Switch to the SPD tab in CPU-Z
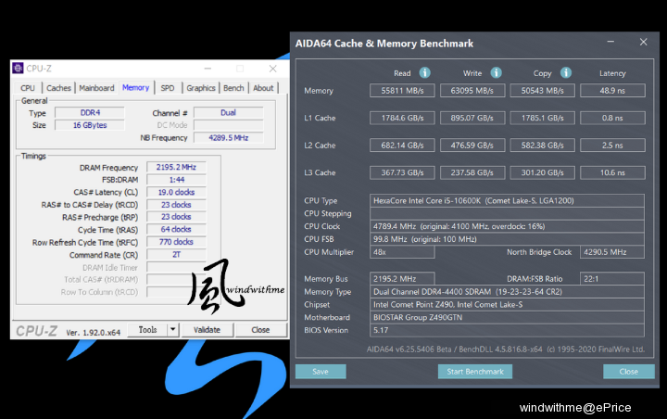 [x=168, y=88]
